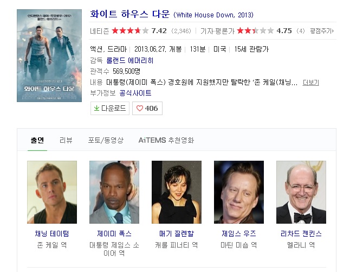Select the 출연 cast tab
Screen dimensions: 350x272
click(37, 140)
